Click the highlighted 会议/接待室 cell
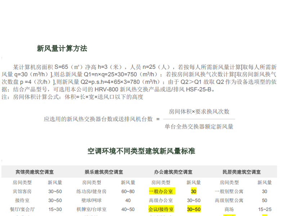281x216 pixels. 161,209
